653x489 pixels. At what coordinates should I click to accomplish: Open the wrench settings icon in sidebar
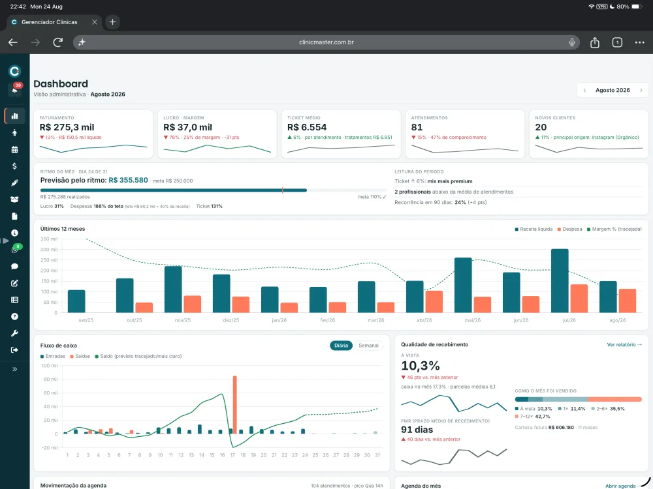pos(14,333)
